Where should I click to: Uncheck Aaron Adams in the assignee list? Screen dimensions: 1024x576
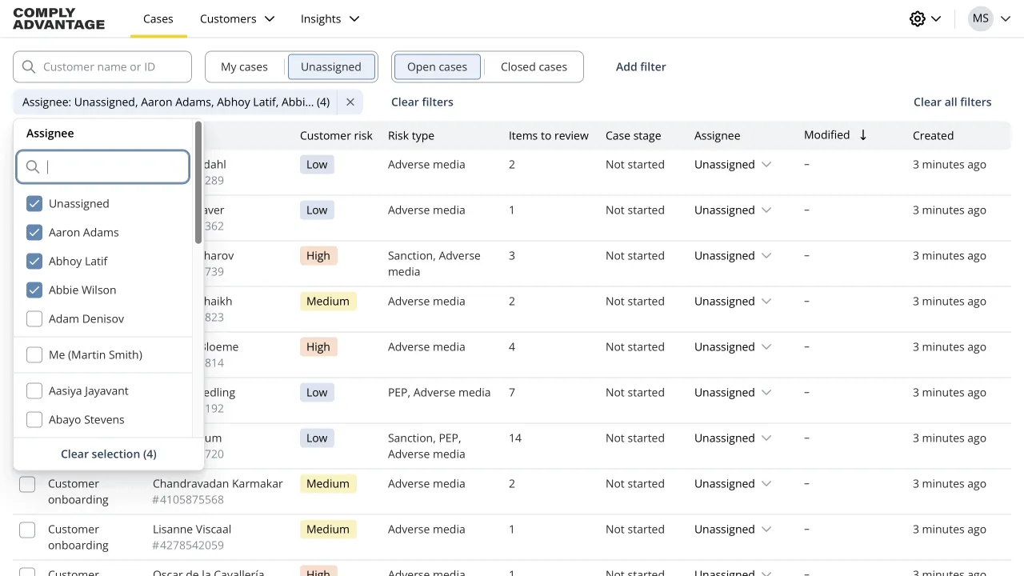[x=34, y=232]
